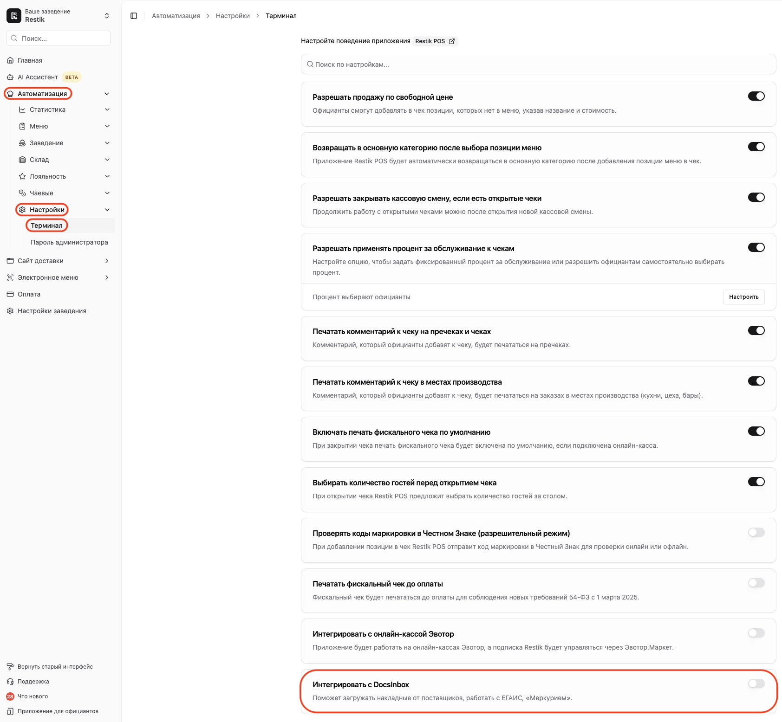Screen dimensions: 782x722
Task: Disable the service percentage toggle
Action: [x=756, y=247]
